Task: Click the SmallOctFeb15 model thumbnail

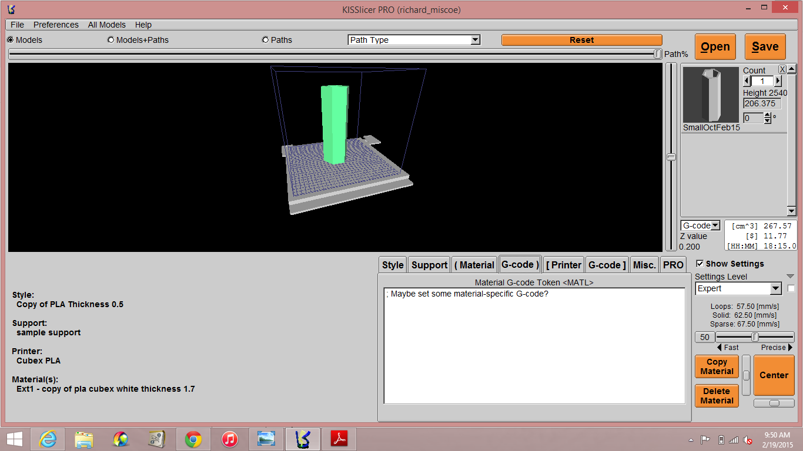Action: coord(711,95)
